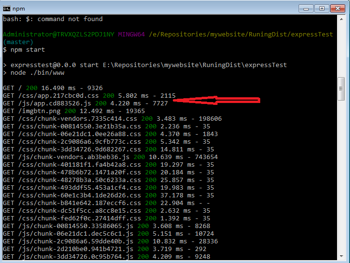Click the scrollbar down arrow
Viewport: 350px width, 263px height.
341,256
